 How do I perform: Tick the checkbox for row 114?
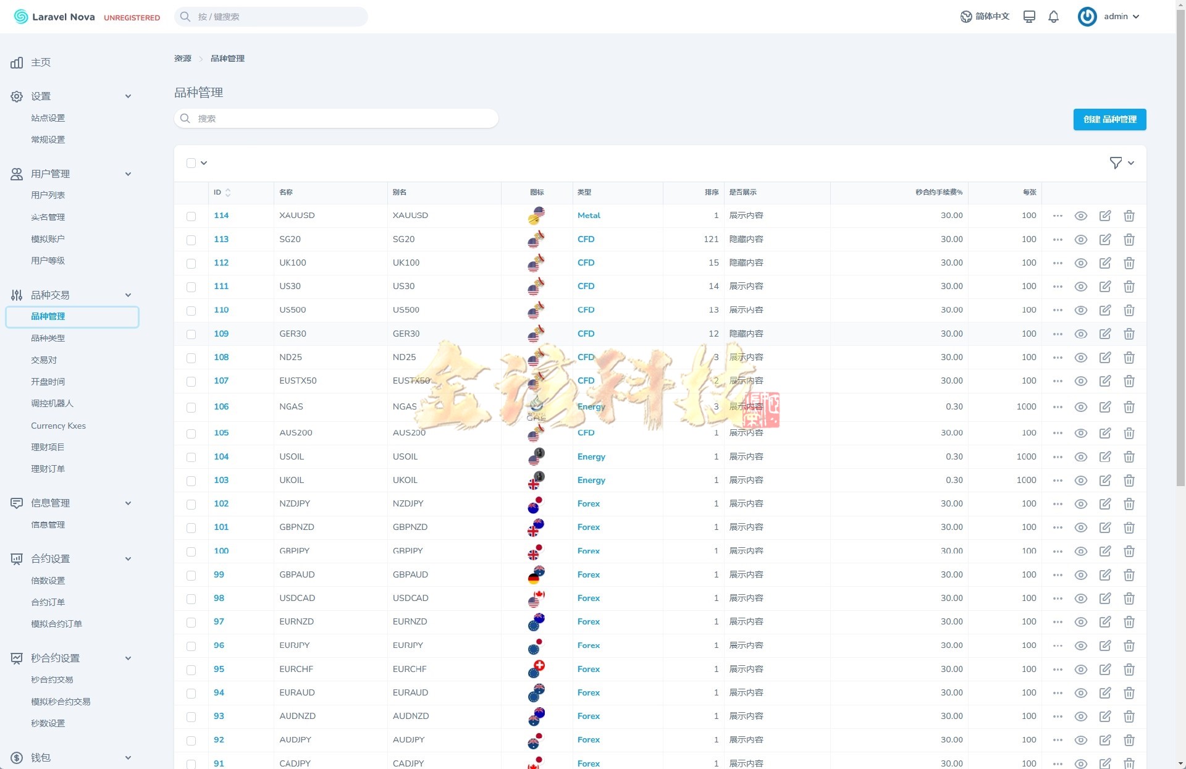191,216
